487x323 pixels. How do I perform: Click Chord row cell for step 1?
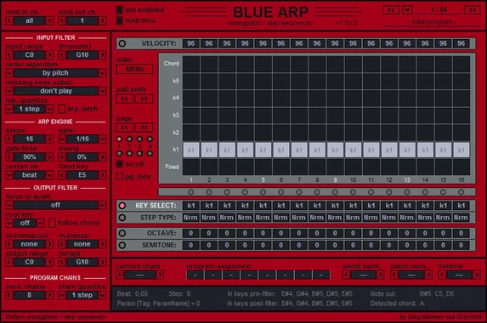click(191, 64)
